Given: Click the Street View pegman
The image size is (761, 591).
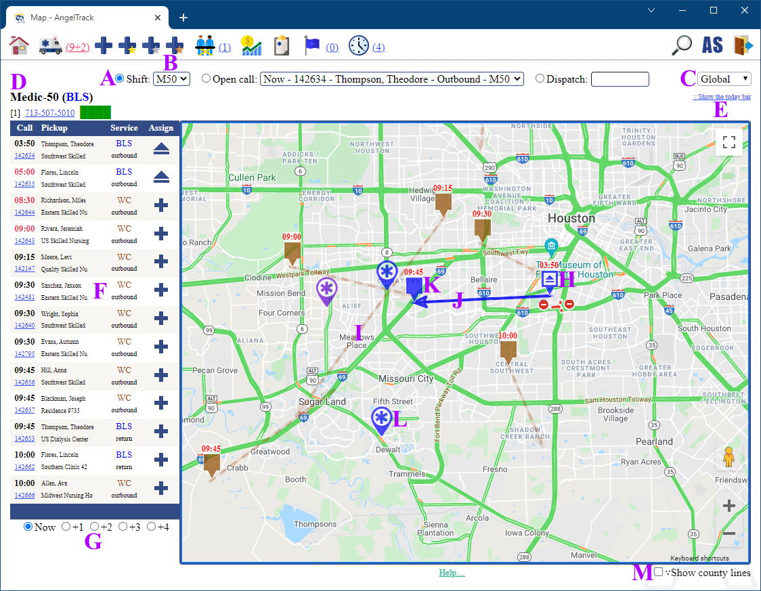Looking at the screenshot, I should 729,457.
